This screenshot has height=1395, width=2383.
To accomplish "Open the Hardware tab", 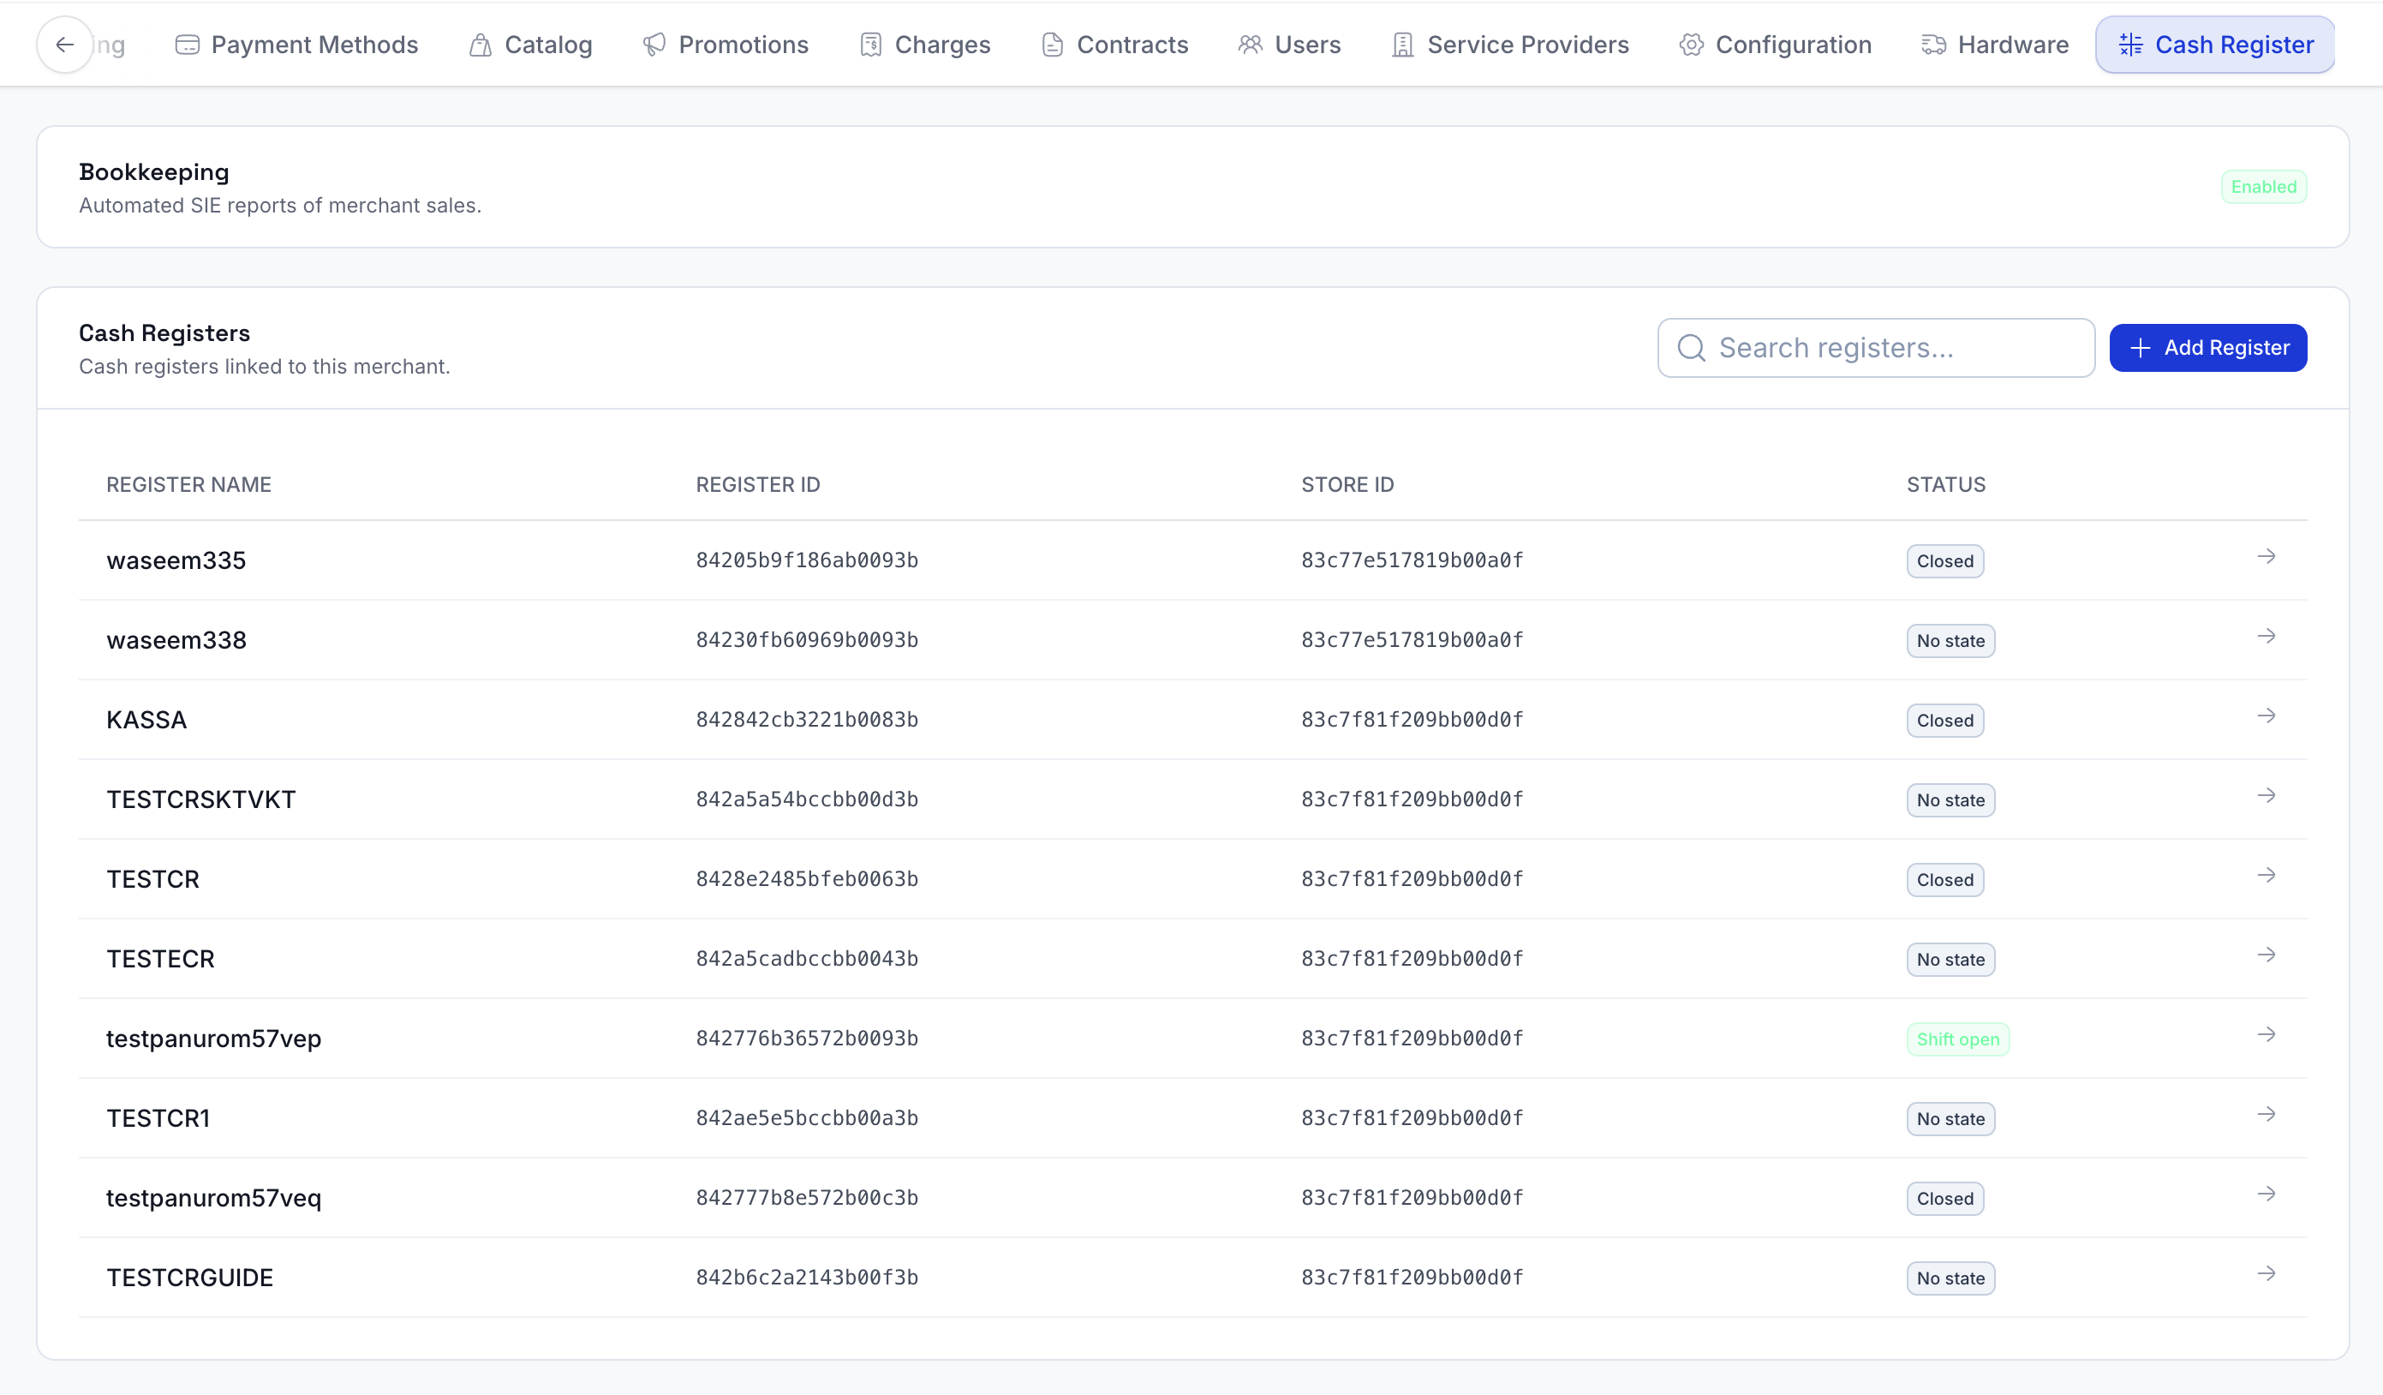I will point(1994,45).
